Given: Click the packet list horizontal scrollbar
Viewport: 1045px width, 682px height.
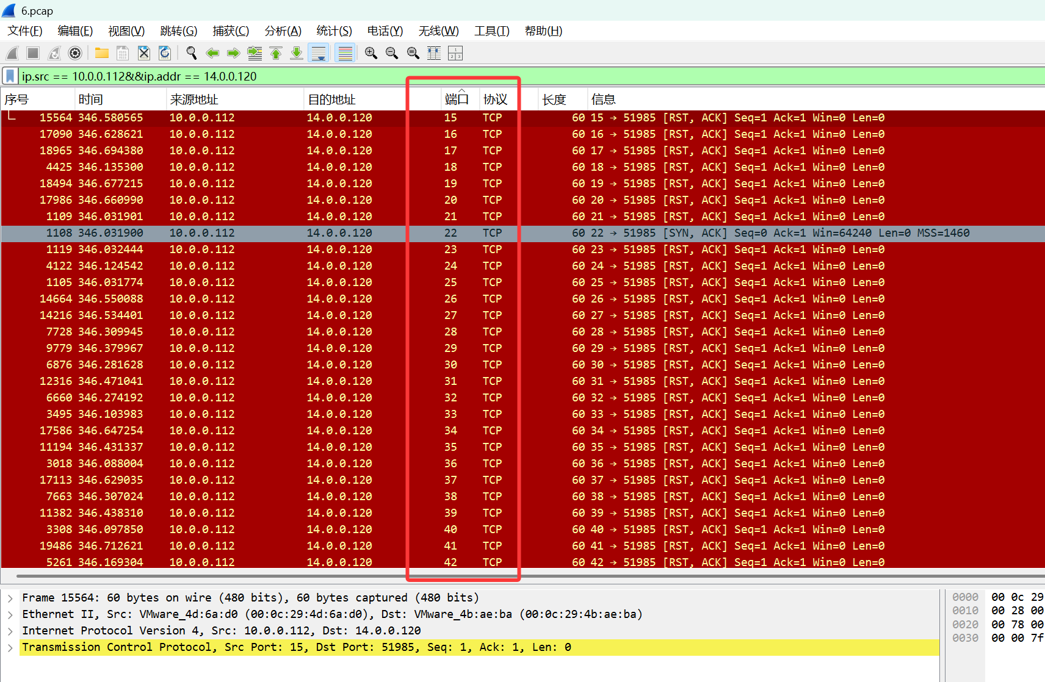Looking at the screenshot, I should 530,576.
